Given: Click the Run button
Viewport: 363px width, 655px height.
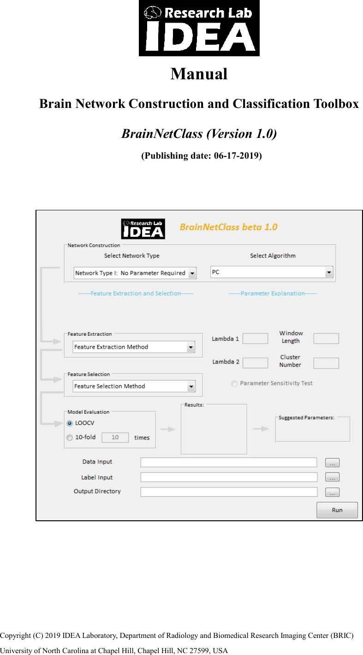Looking at the screenshot, I should pos(337,510).
